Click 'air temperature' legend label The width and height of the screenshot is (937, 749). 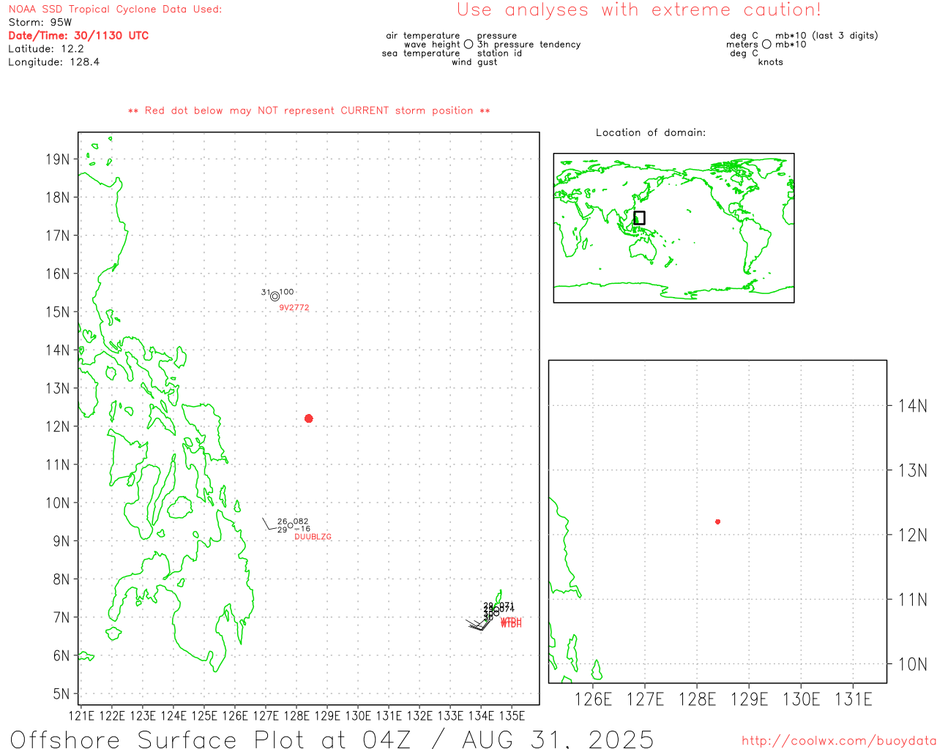(x=423, y=35)
